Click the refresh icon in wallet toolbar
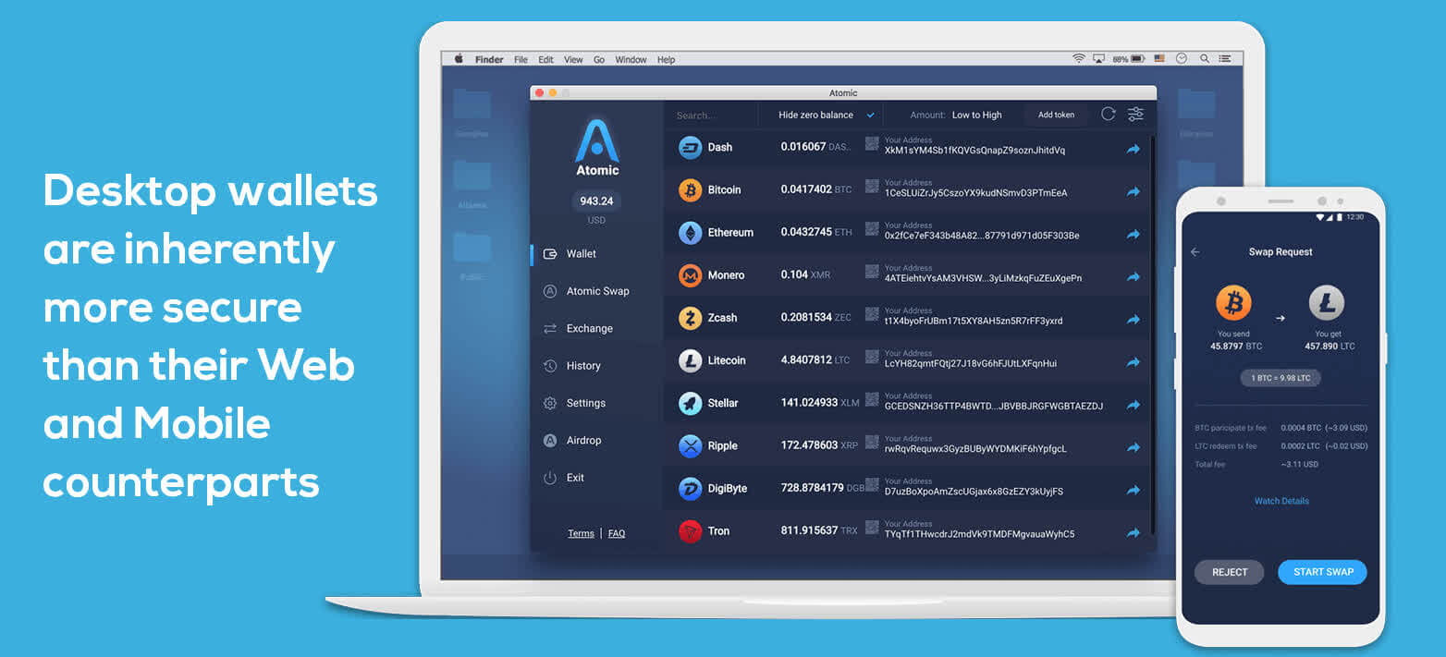 pyautogui.click(x=1108, y=115)
